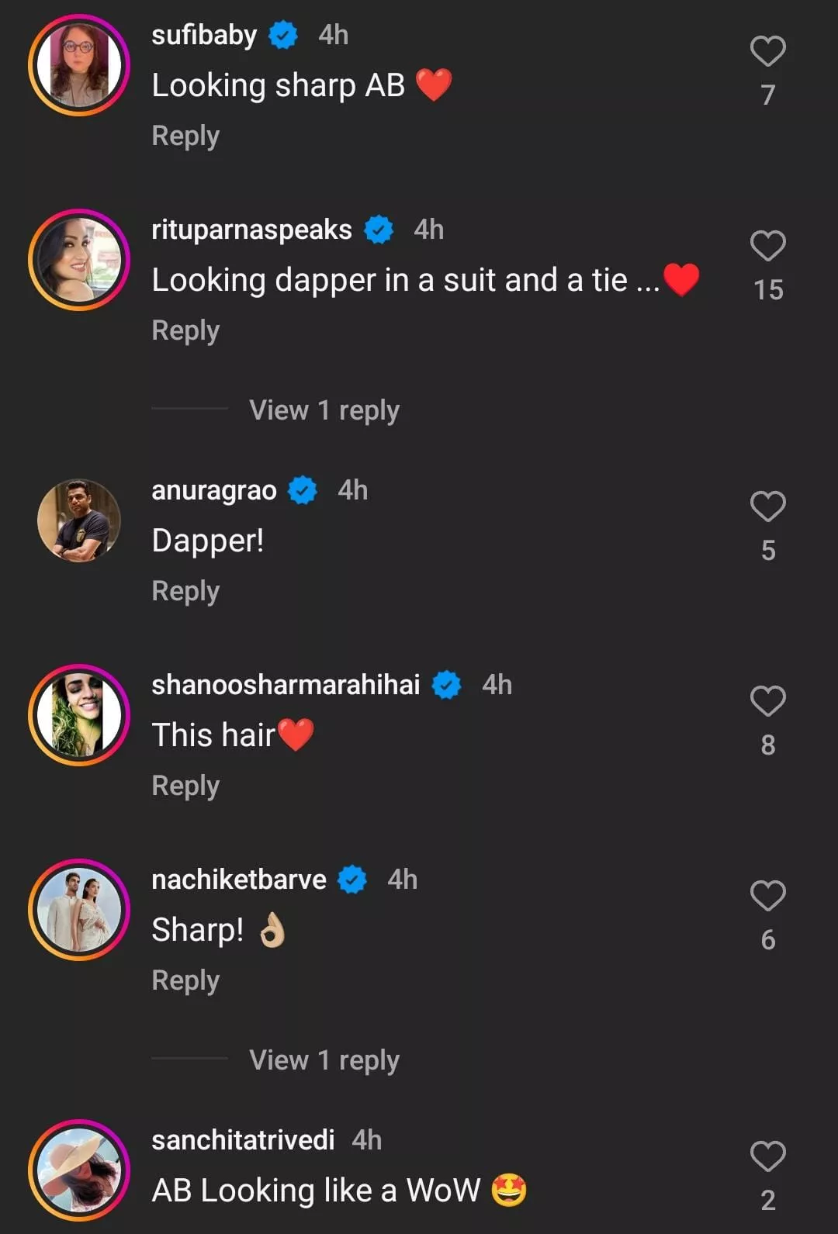Heart sanchitatrivedi's WoW comment

pyautogui.click(x=767, y=1157)
